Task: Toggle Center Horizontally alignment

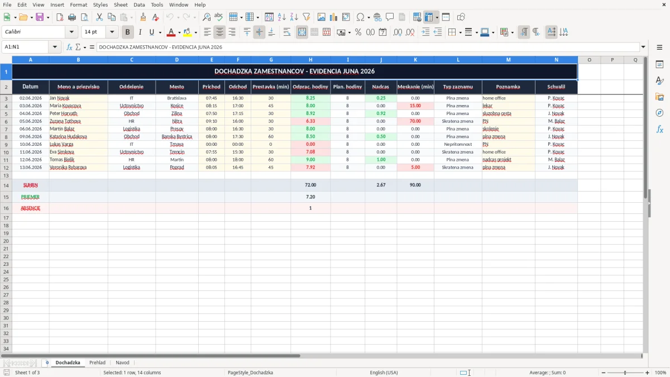Action: pos(219,32)
